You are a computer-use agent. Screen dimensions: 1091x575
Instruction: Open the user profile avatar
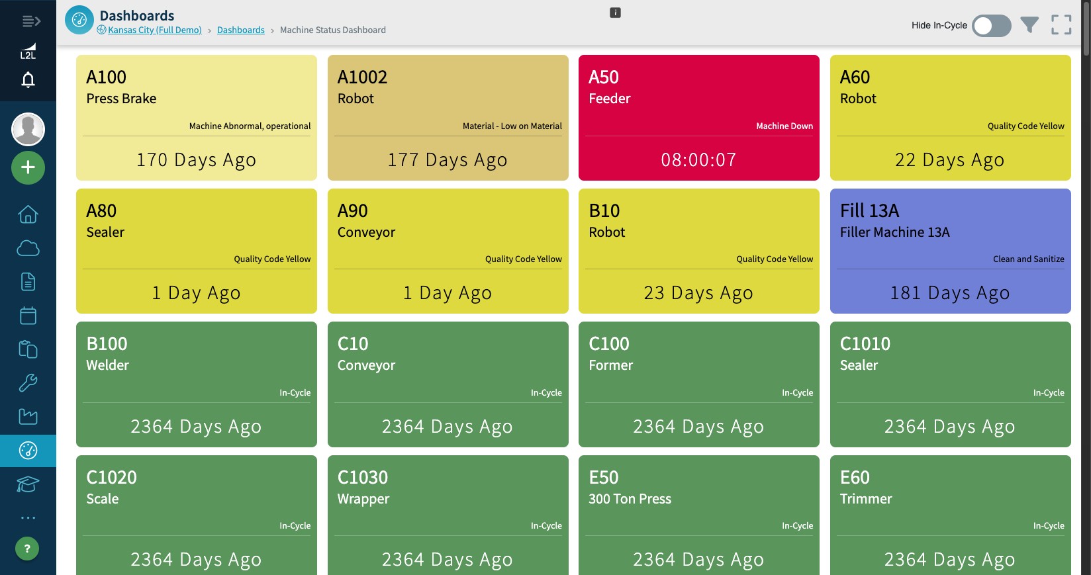[x=28, y=129]
